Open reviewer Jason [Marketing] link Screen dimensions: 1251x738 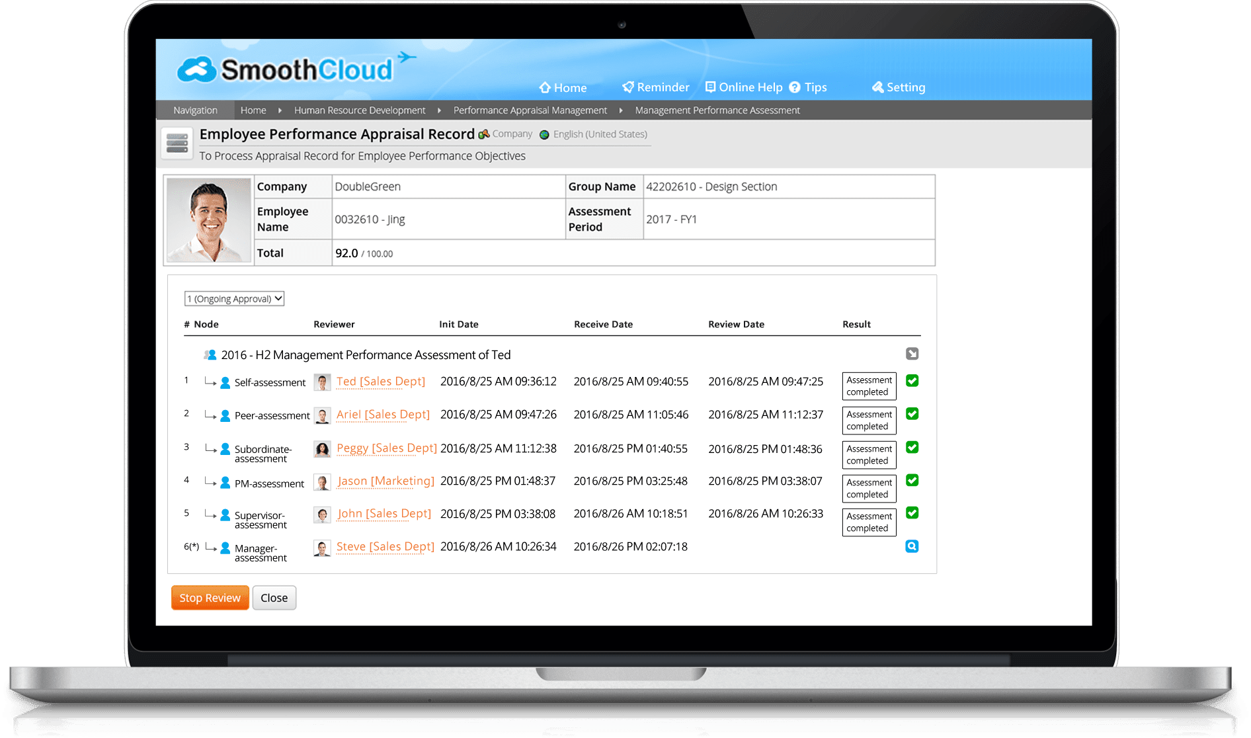[385, 481]
